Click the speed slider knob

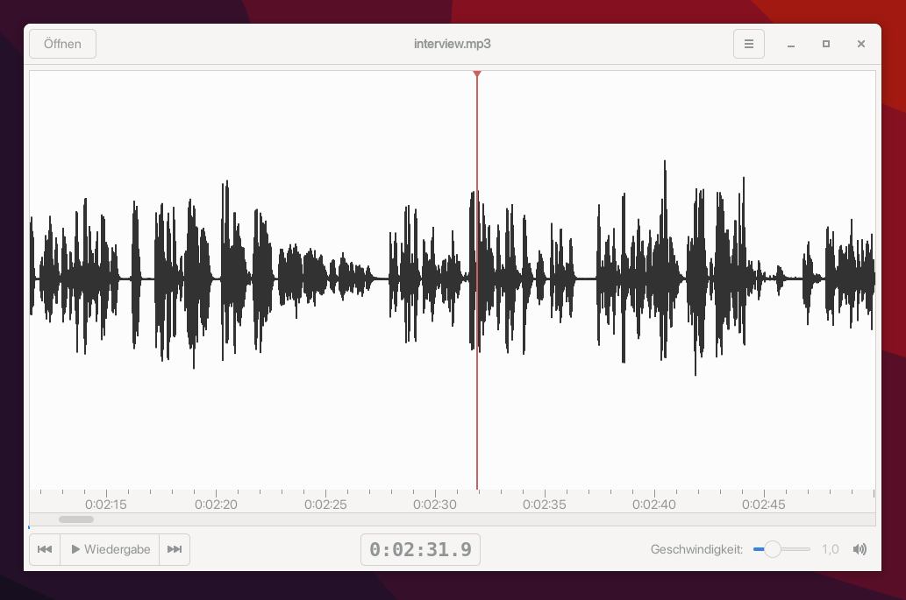tap(773, 549)
